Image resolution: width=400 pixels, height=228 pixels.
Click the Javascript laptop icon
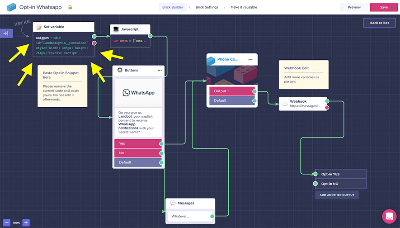click(116, 29)
